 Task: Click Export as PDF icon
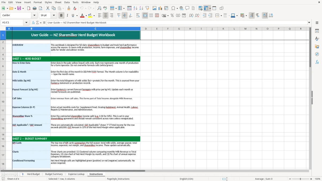[x=29, y=8]
